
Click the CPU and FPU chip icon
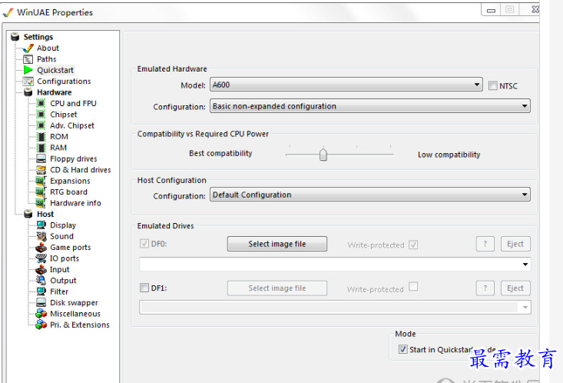point(41,104)
